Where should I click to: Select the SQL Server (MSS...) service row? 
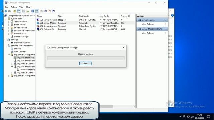86,23
